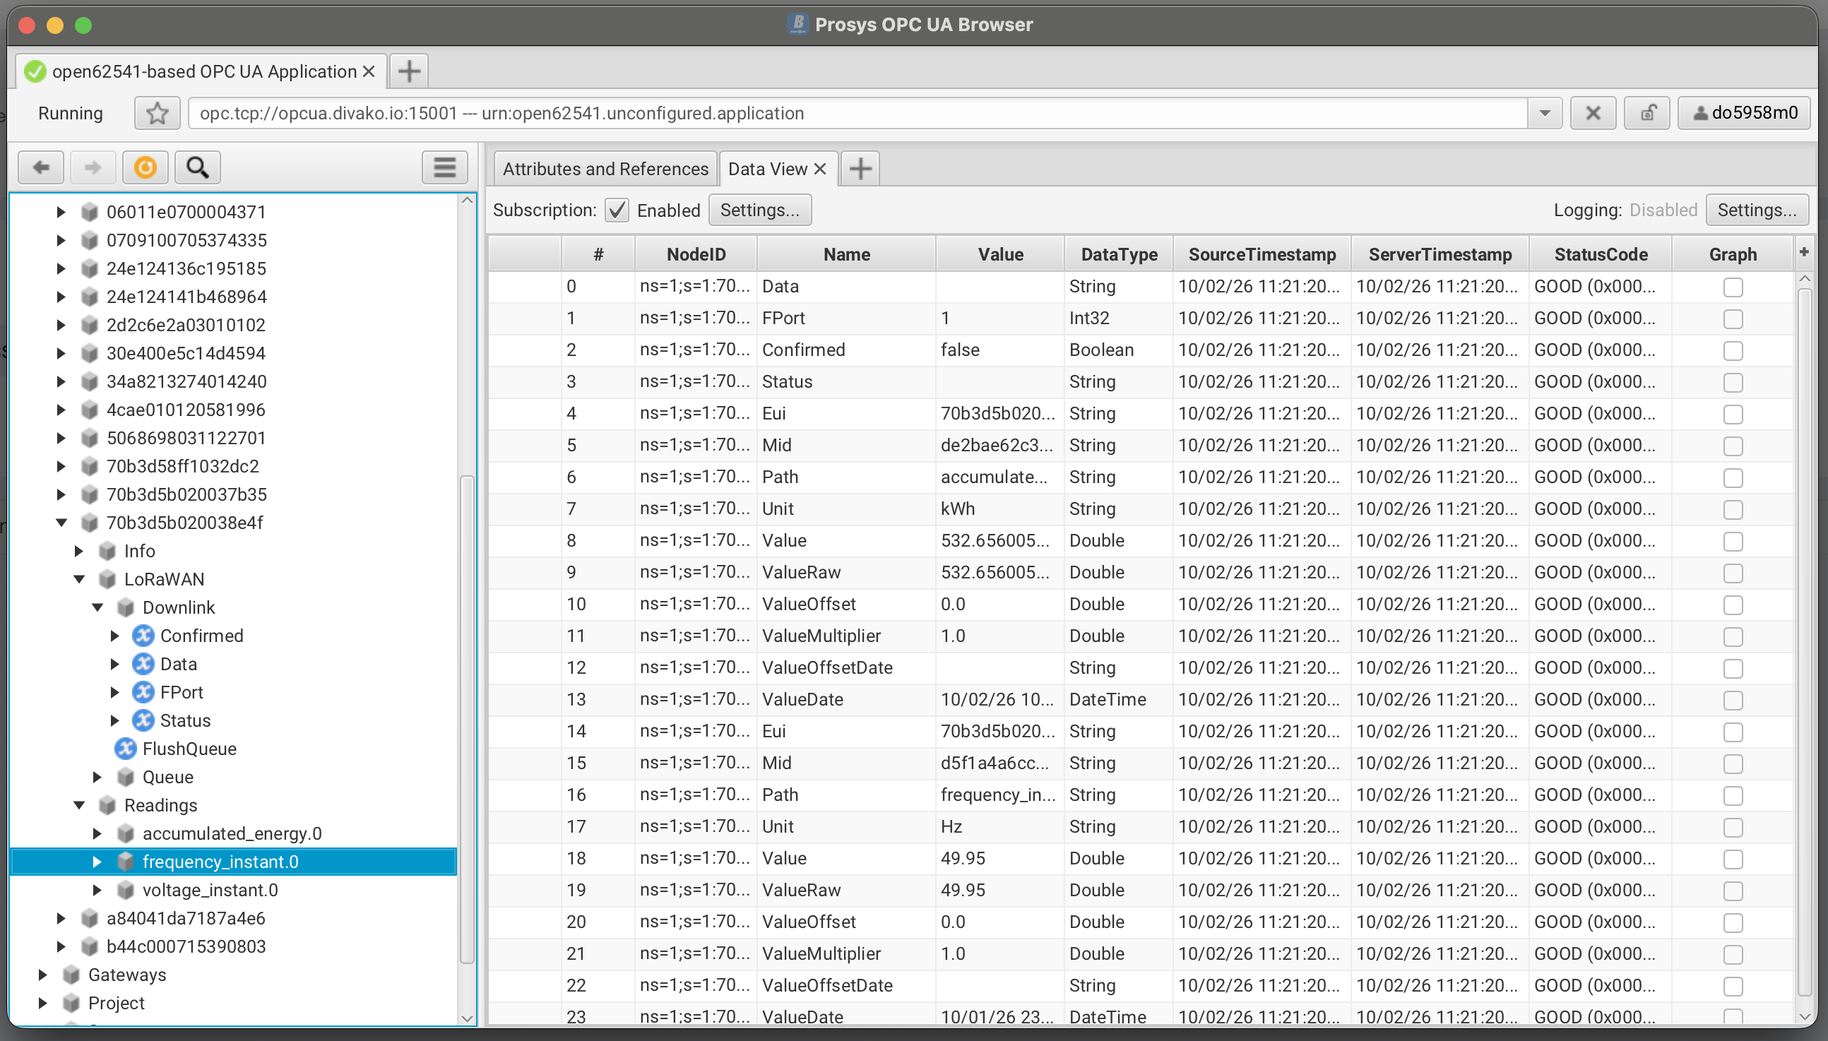
Task: Select the FlushQueue method node
Action: [x=189, y=749]
